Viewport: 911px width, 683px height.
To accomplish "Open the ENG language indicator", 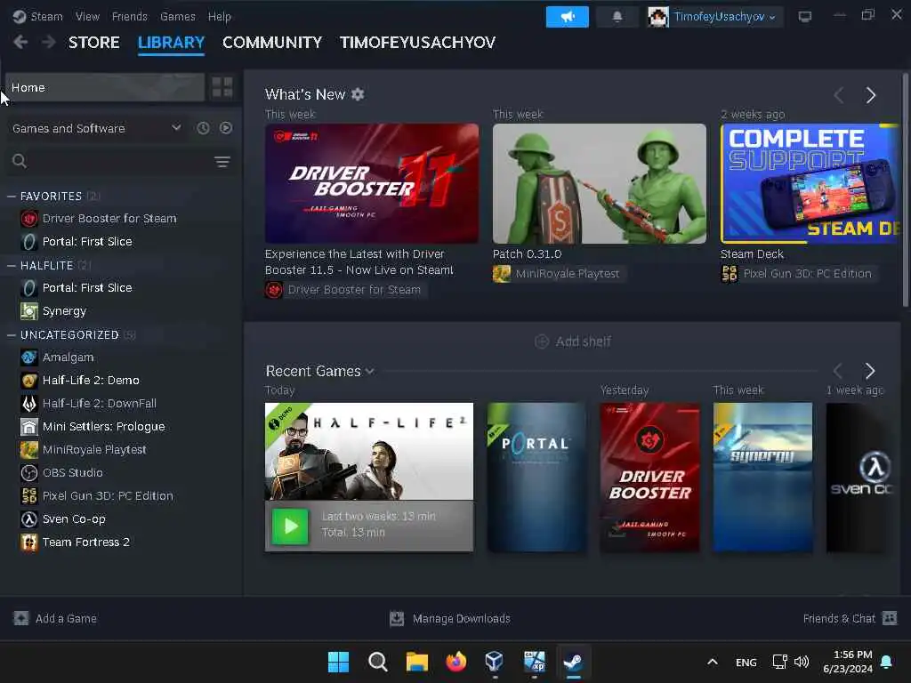I will pos(746,662).
